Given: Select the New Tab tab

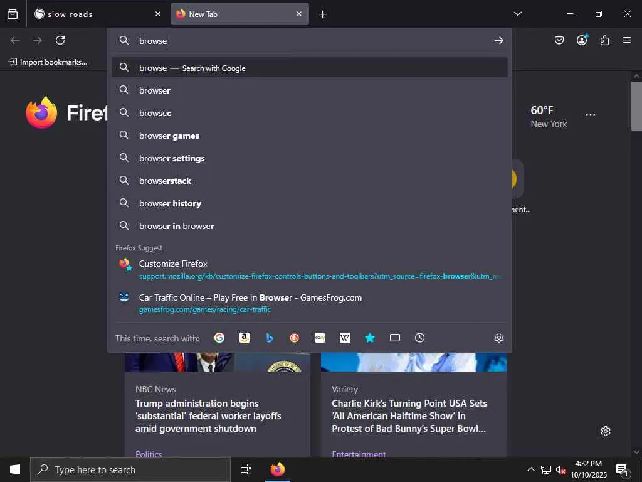Looking at the screenshot, I should coord(239,14).
